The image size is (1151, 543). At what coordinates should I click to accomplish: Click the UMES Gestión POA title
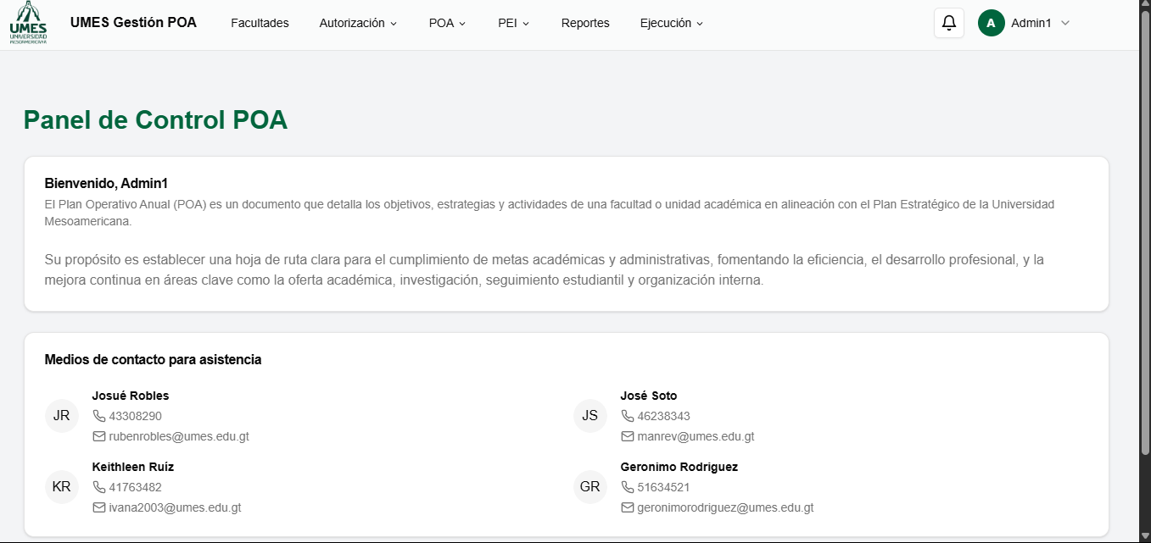[x=133, y=23]
